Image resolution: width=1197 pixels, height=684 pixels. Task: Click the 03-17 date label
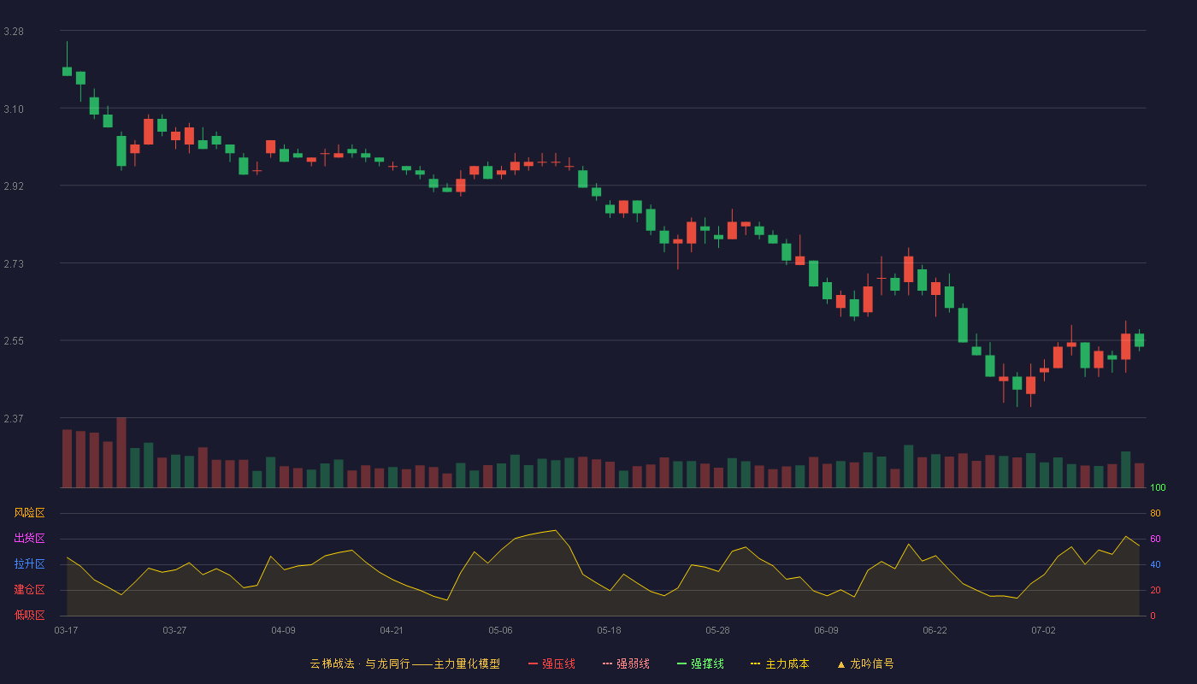(x=67, y=630)
